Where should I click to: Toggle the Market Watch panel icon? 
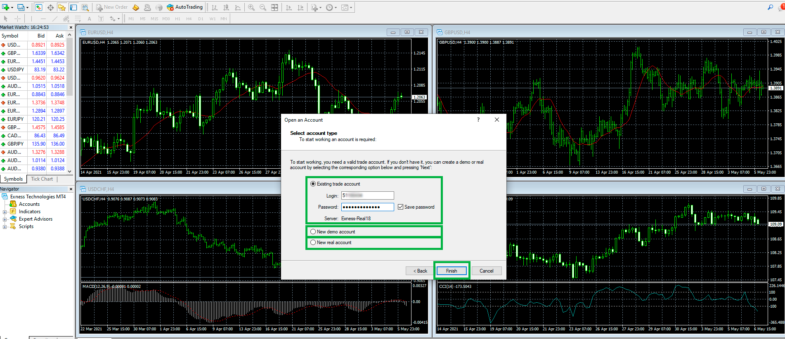[38, 7]
